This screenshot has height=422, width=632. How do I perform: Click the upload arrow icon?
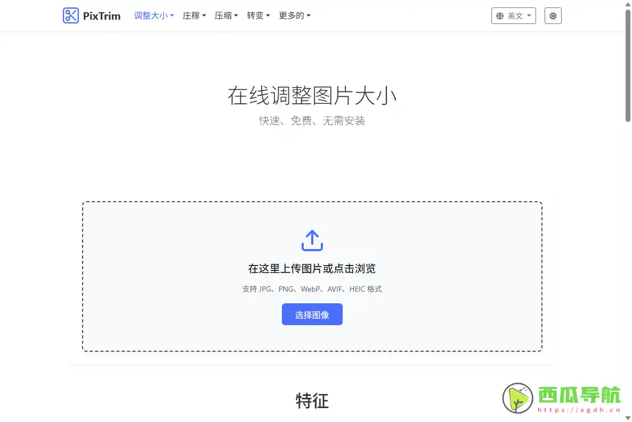coord(312,241)
